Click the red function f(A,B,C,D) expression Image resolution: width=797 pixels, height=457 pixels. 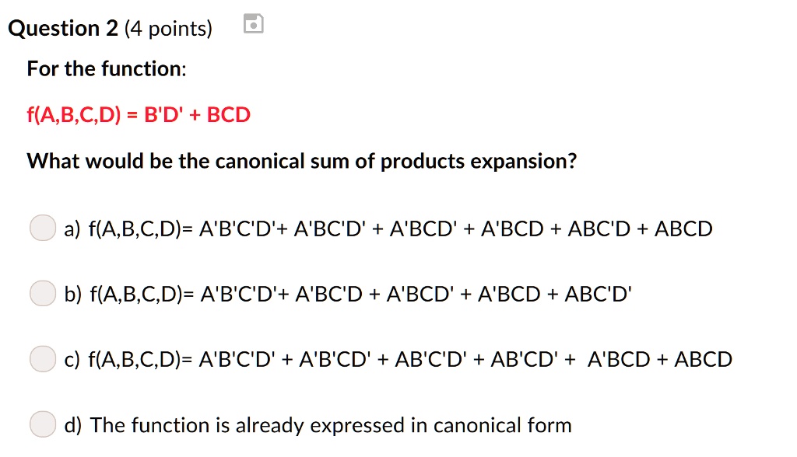point(138,114)
